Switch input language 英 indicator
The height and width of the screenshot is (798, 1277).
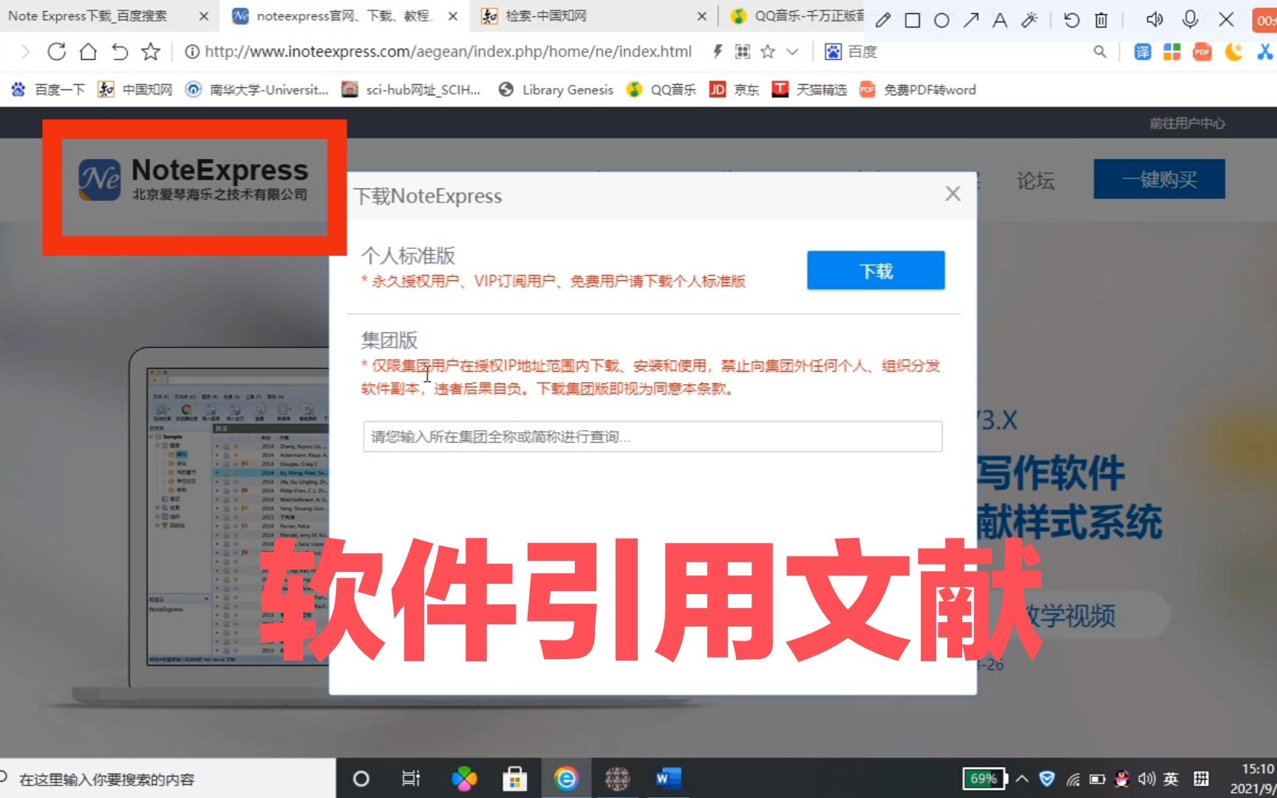[x=1171, y=779]
